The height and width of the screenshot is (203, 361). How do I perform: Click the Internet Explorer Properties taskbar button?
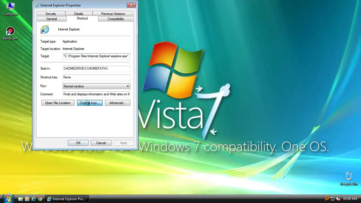(67, 199)
